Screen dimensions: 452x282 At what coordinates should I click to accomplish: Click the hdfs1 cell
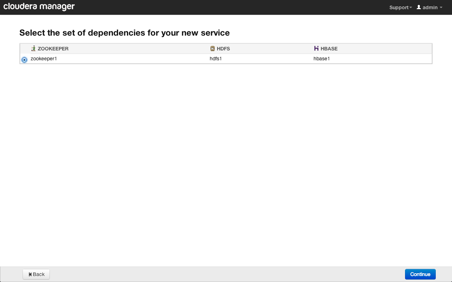(x=216, y=59)
